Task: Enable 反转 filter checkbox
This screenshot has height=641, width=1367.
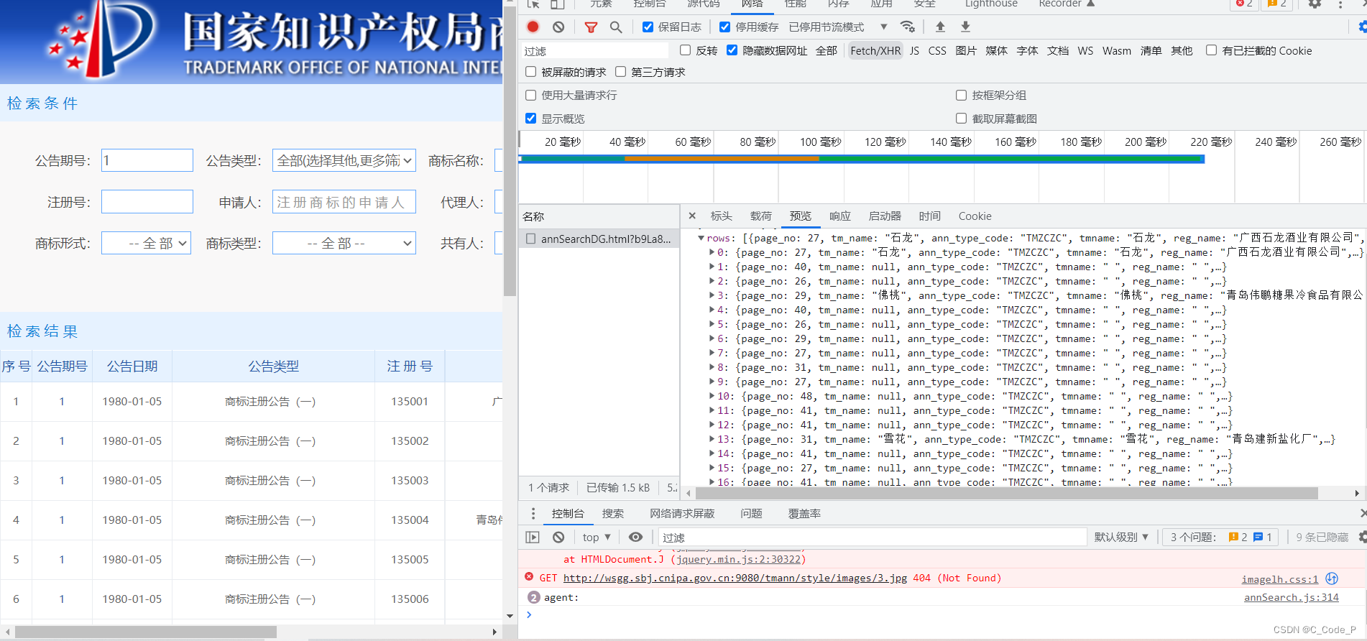Action: click(x=685, y=50)
